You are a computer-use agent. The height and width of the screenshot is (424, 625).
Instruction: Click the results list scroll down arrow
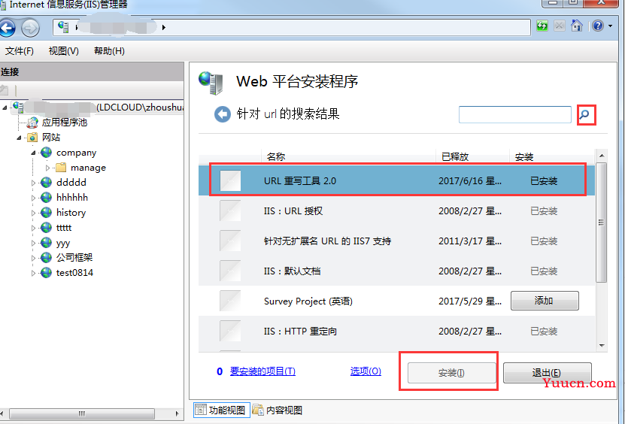602,346
